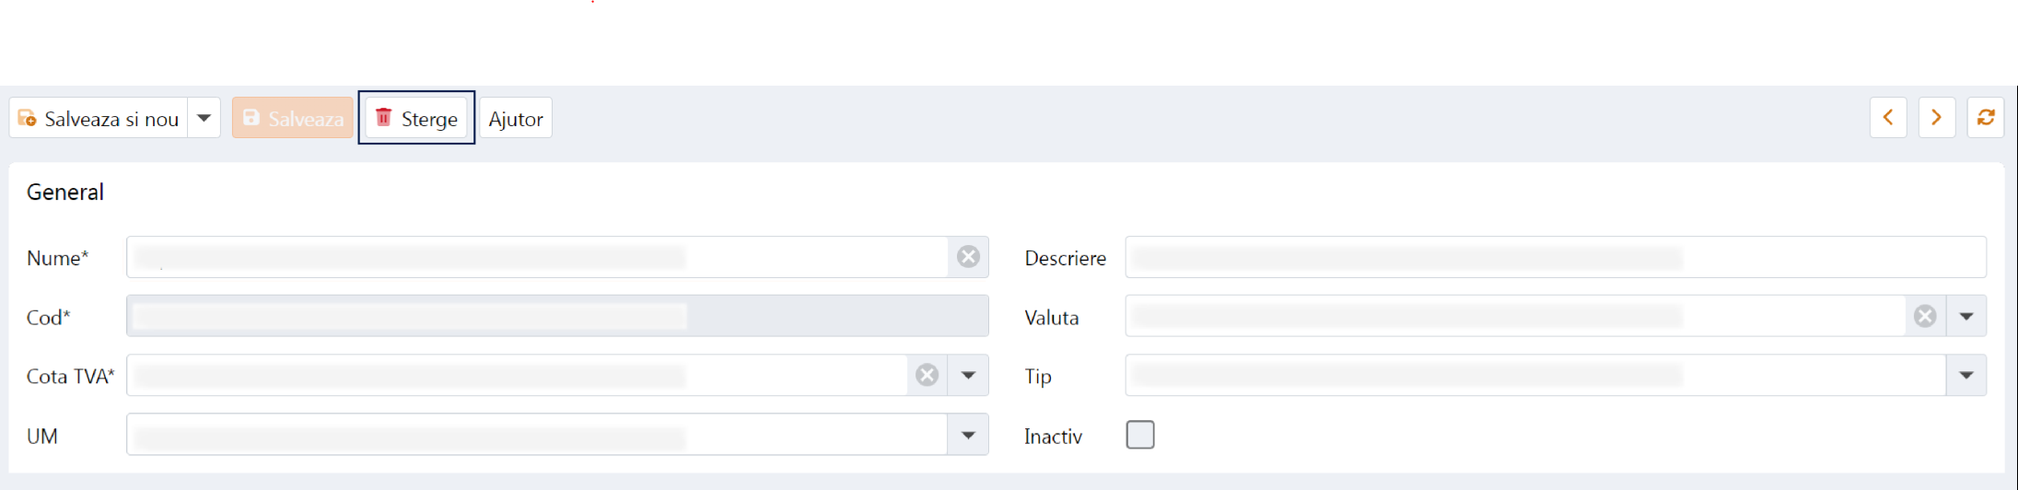Viewport: 2018px width, 490px height.
Task: Click the Sterge trash button
Action: pyautogui.click(x=416, y=118)
